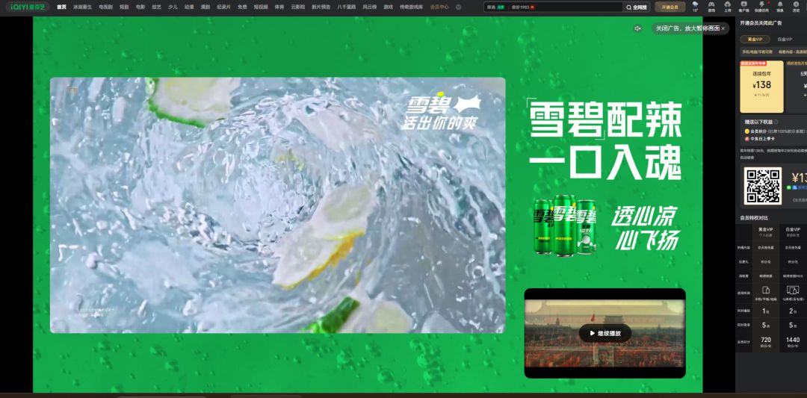Open the 风云榜 ranking page
Image resolution: width=807 pixels, height=398 pixels.
[x=370, y=7]
